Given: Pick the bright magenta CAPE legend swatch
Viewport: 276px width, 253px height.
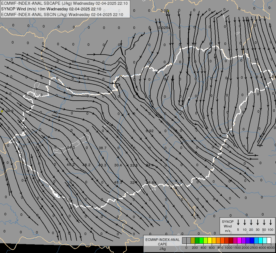Looking at the screenshot, I should (239, 240).
